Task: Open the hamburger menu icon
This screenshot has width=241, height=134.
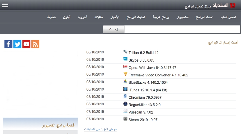Action: pyautogui.click(x=5, y=5)
